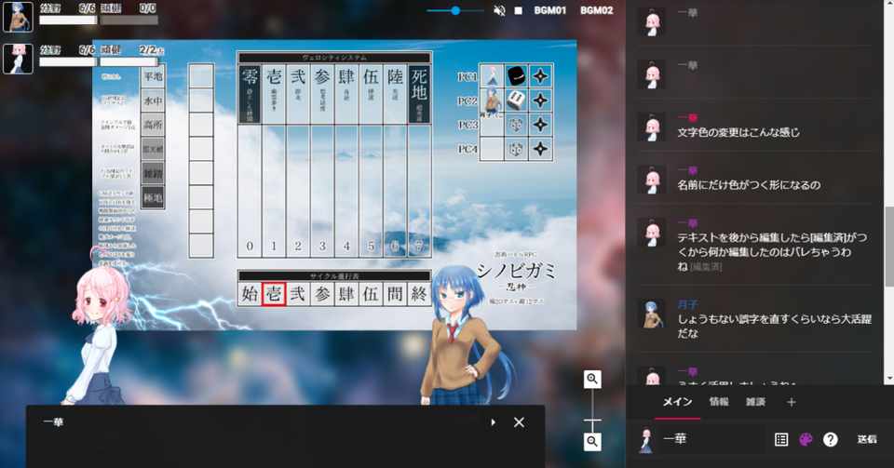Open the purple color palette icon
This screenshot has width=894, height=468.
806,439
